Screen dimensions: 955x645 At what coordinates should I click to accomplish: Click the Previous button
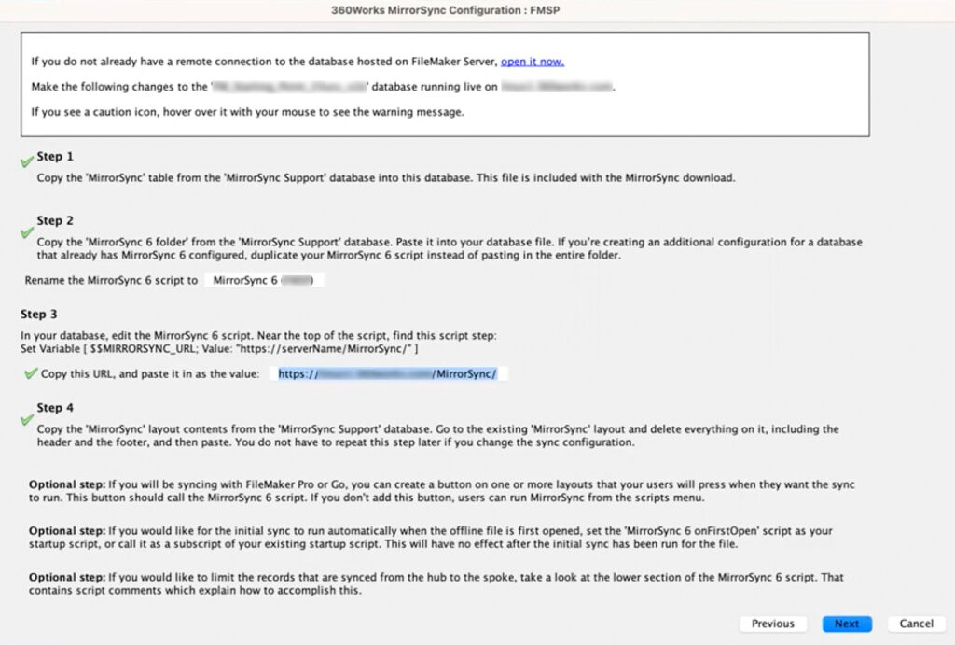(x=773, y=624)
